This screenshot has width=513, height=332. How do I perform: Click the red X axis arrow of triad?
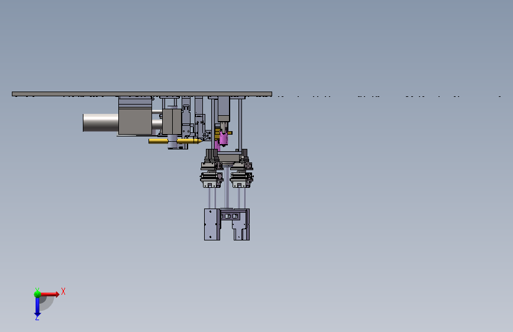50,294
